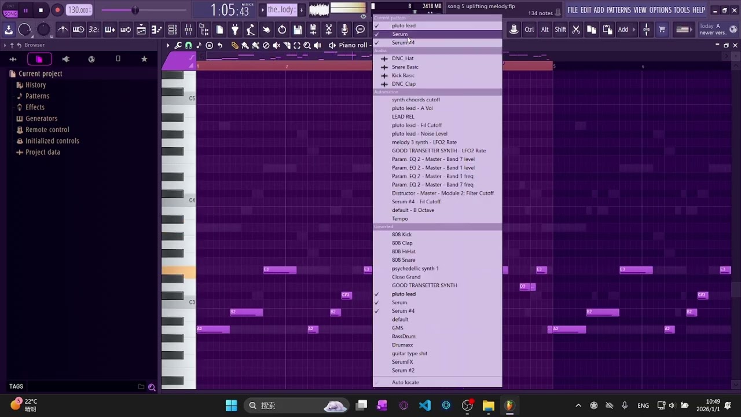
Task: Open piano roll tools wrench menu
Action: coord(178,45)
